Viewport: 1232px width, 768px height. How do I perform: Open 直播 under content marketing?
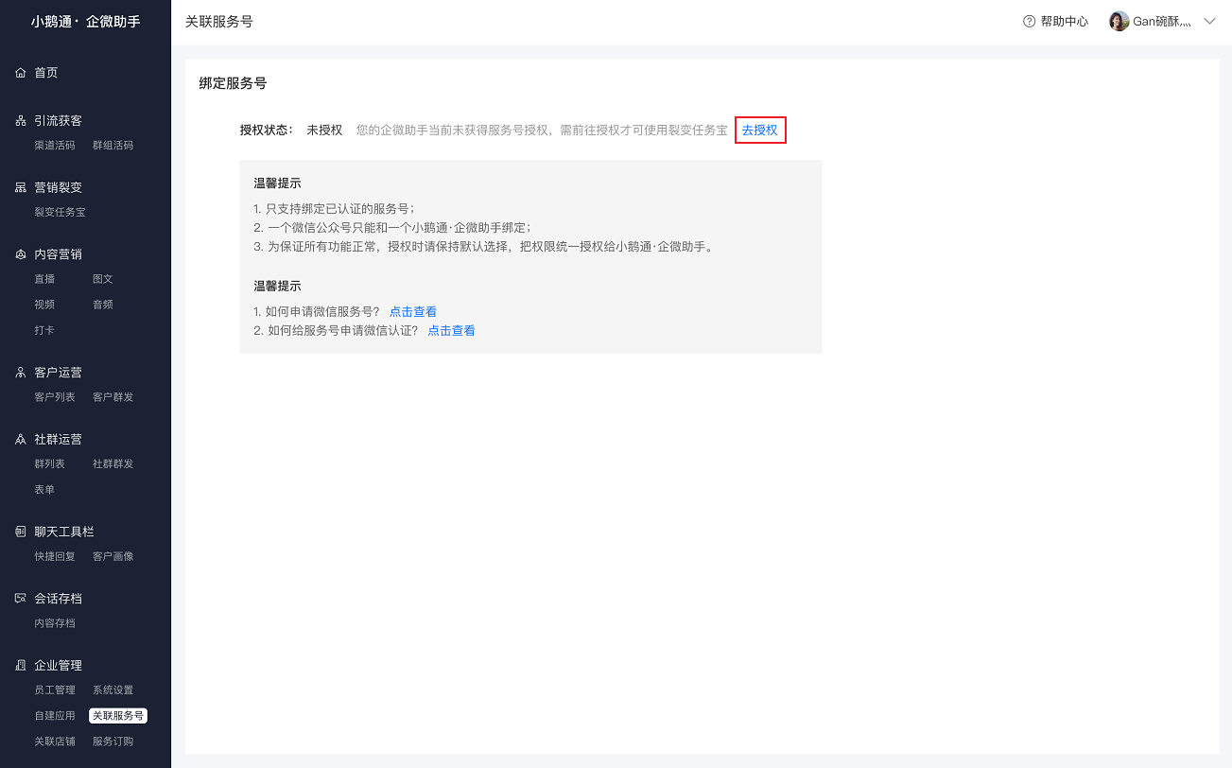coord(44,279)
